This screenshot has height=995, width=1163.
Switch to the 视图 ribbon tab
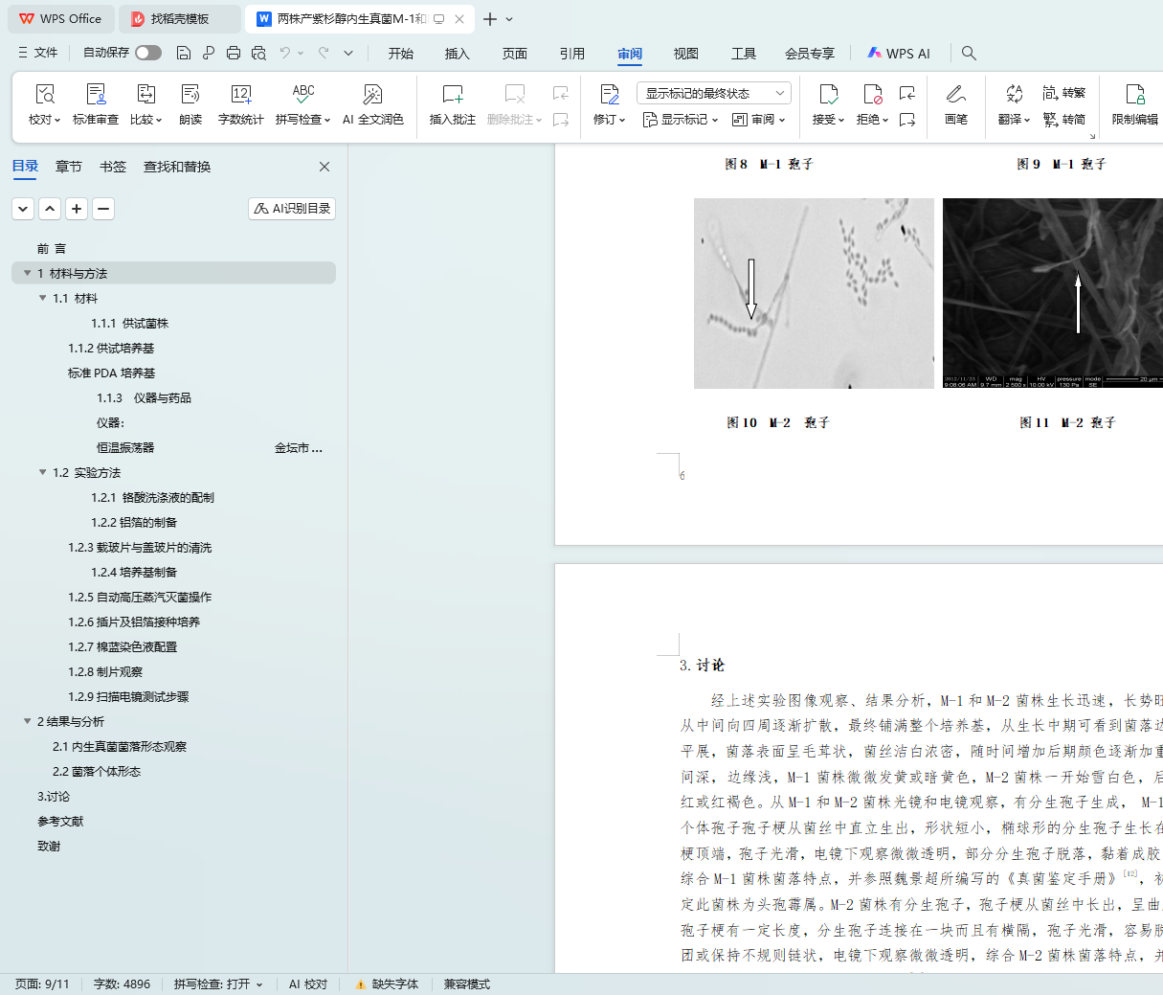(x=685, y=54)
